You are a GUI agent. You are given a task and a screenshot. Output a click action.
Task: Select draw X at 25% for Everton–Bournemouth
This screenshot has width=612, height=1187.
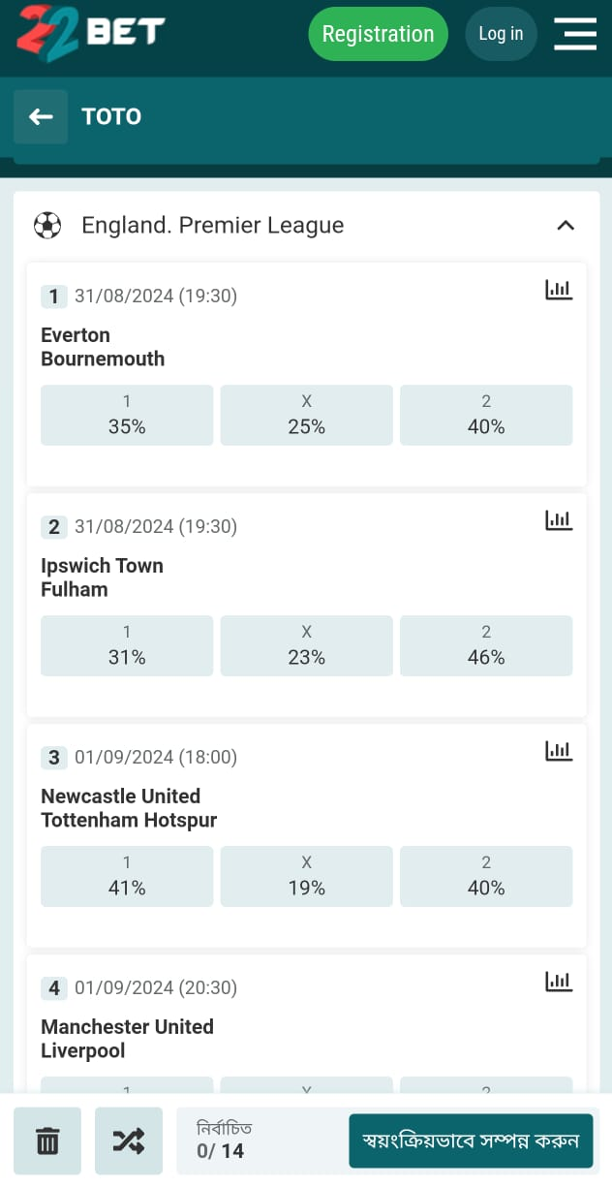pyautogui.click(x=306, y=415)
